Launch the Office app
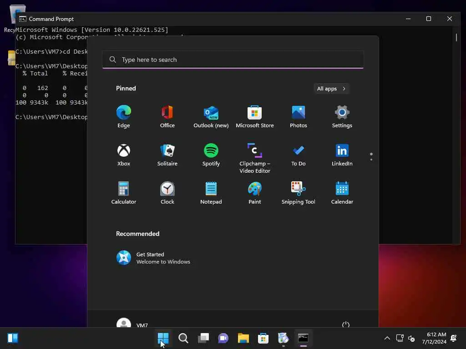This screenshot has height=349, width=466. pos(167,116)
